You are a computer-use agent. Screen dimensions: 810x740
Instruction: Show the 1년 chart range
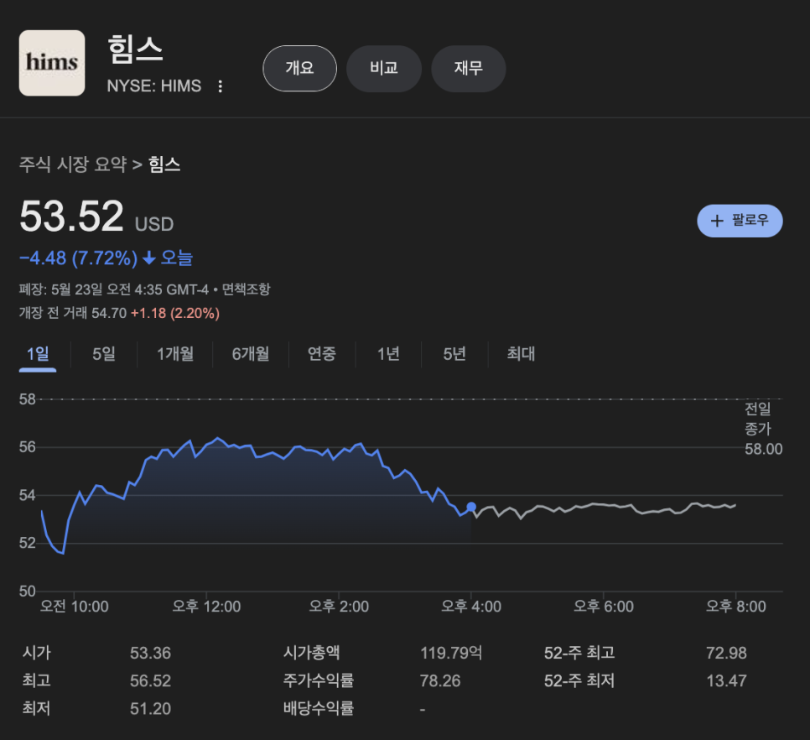pyautogui.click(x=388, y=354)
